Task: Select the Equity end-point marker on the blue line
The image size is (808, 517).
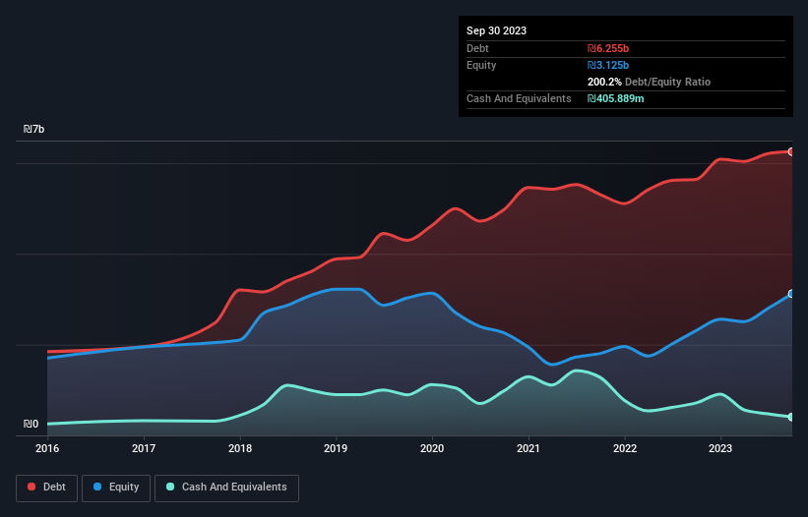Action: 791,294
